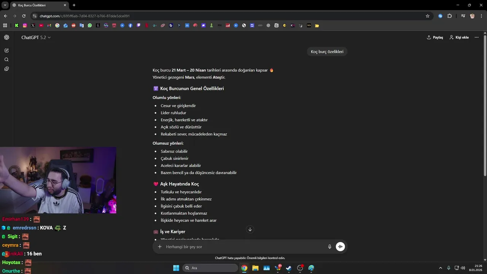Click the plus attach button in the composer
Viewport: 487px width, 274px height.
[160, 247]
